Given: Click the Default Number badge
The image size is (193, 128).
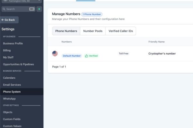Looking at the screenshot, I should click(x=72, y=56).
